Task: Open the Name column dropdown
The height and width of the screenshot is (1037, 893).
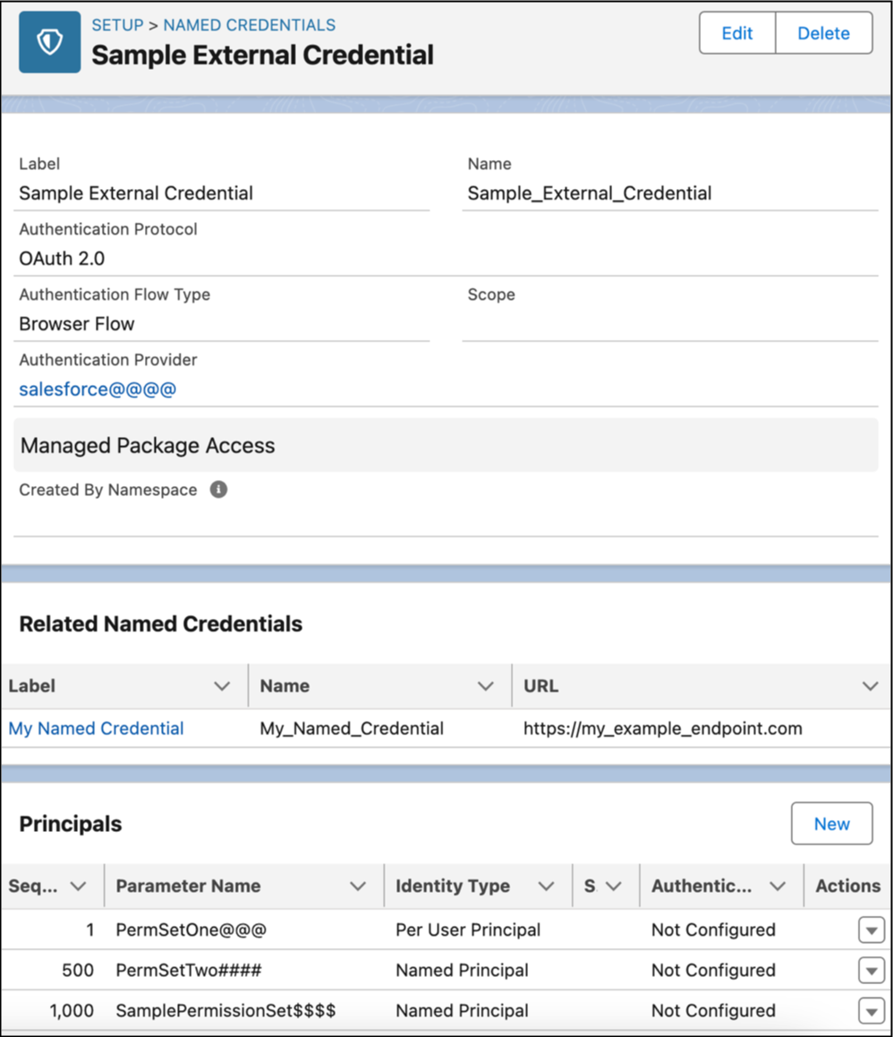Action: (488, 685)
